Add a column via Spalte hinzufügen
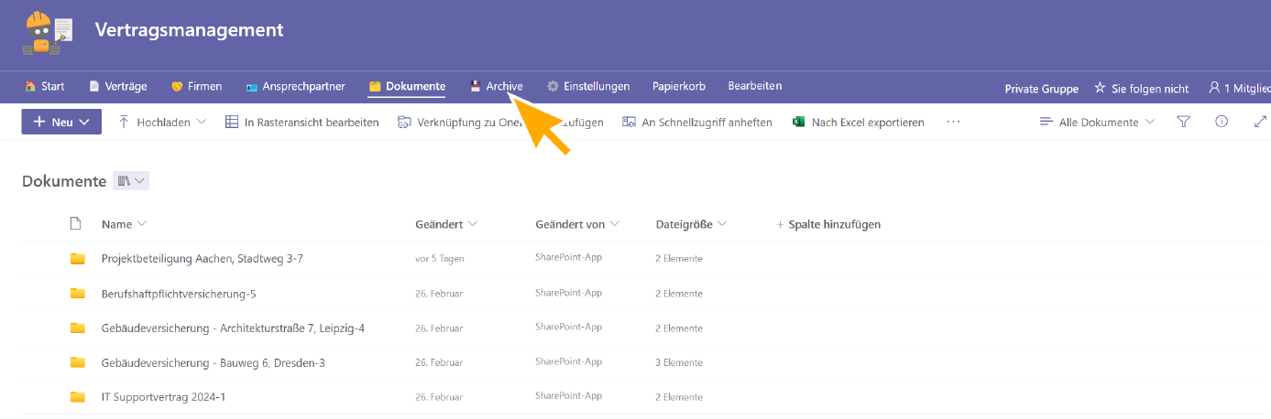 coord(828,224)
